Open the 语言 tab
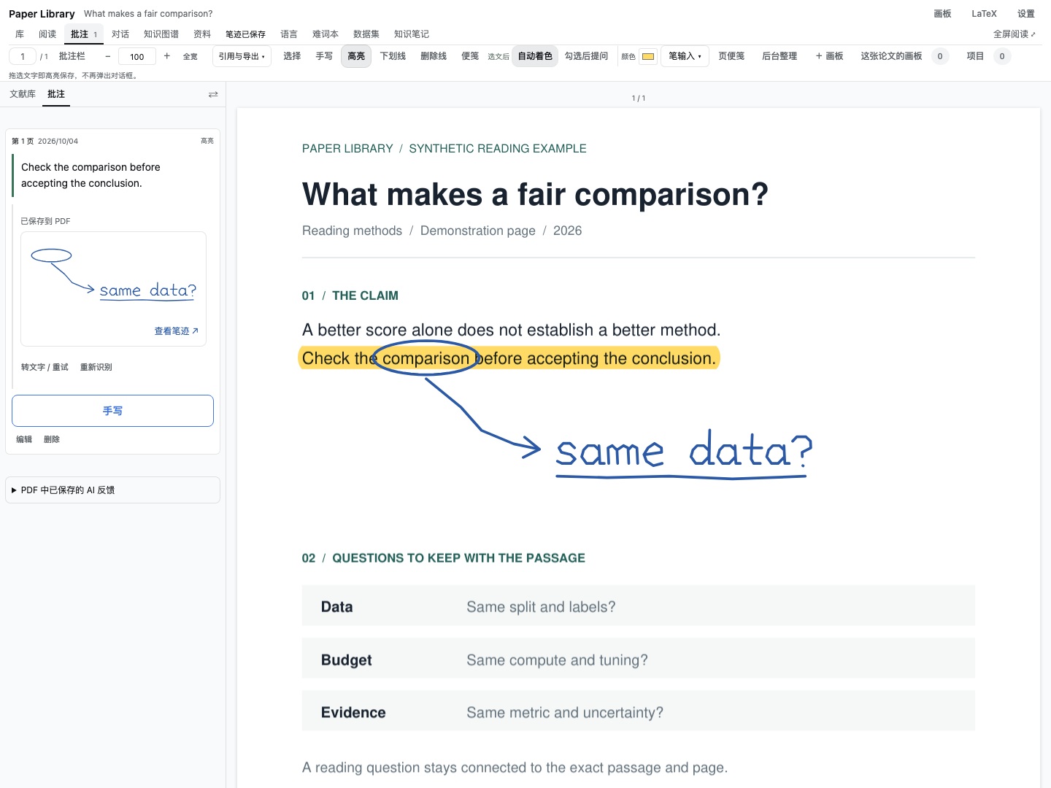 [x=289, y=34]
